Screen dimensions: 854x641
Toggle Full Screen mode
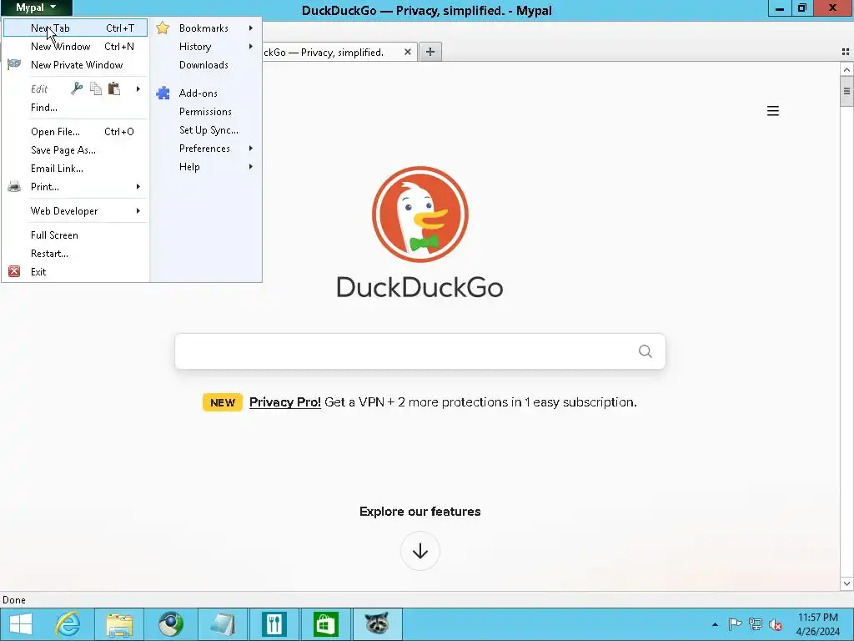pos(75,235)
